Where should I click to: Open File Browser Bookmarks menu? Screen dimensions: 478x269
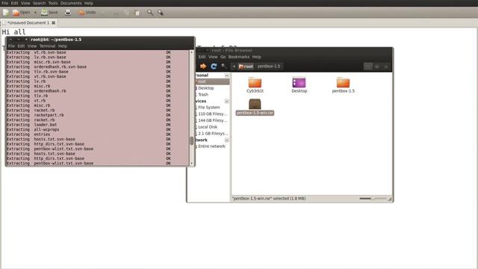(x=239, y=57)
